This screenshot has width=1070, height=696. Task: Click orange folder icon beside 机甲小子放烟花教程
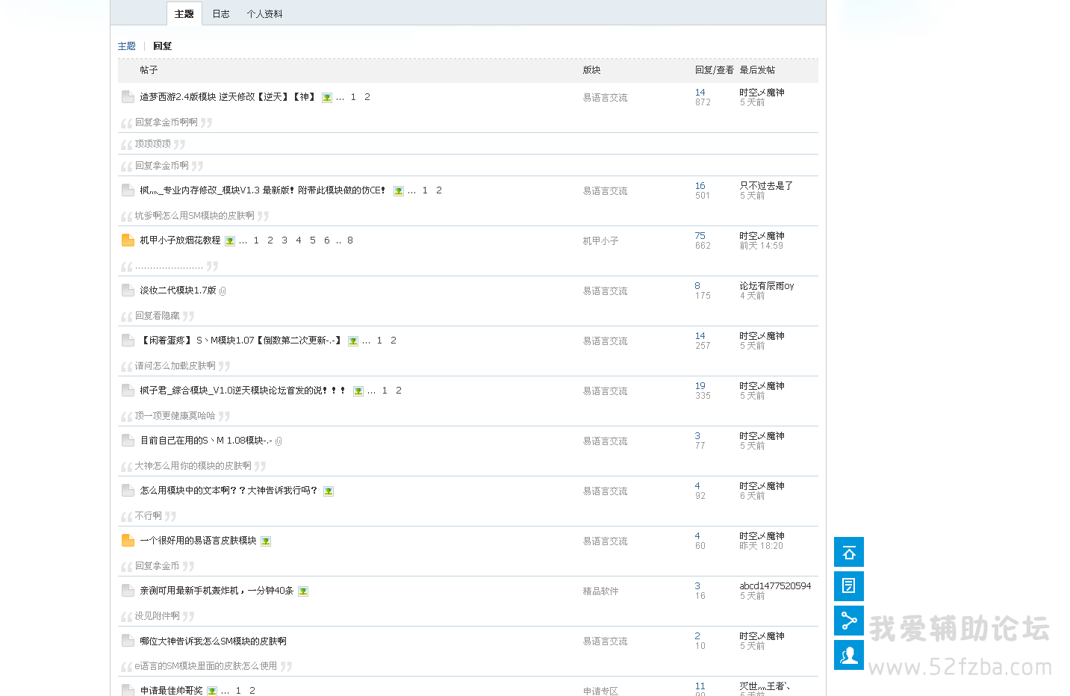128,240
